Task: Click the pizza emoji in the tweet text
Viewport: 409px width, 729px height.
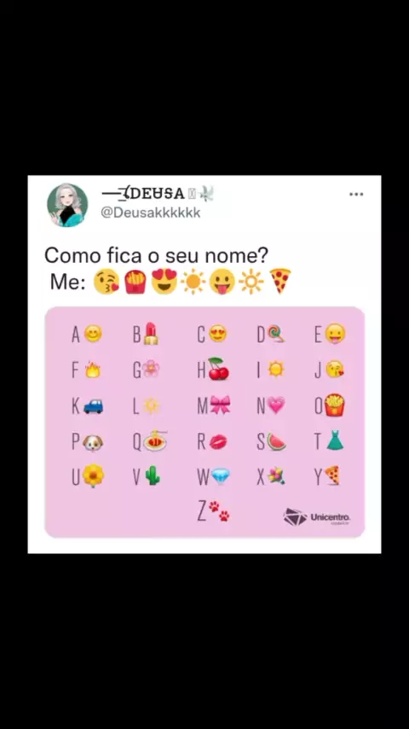Action: [x=280, y=281]
